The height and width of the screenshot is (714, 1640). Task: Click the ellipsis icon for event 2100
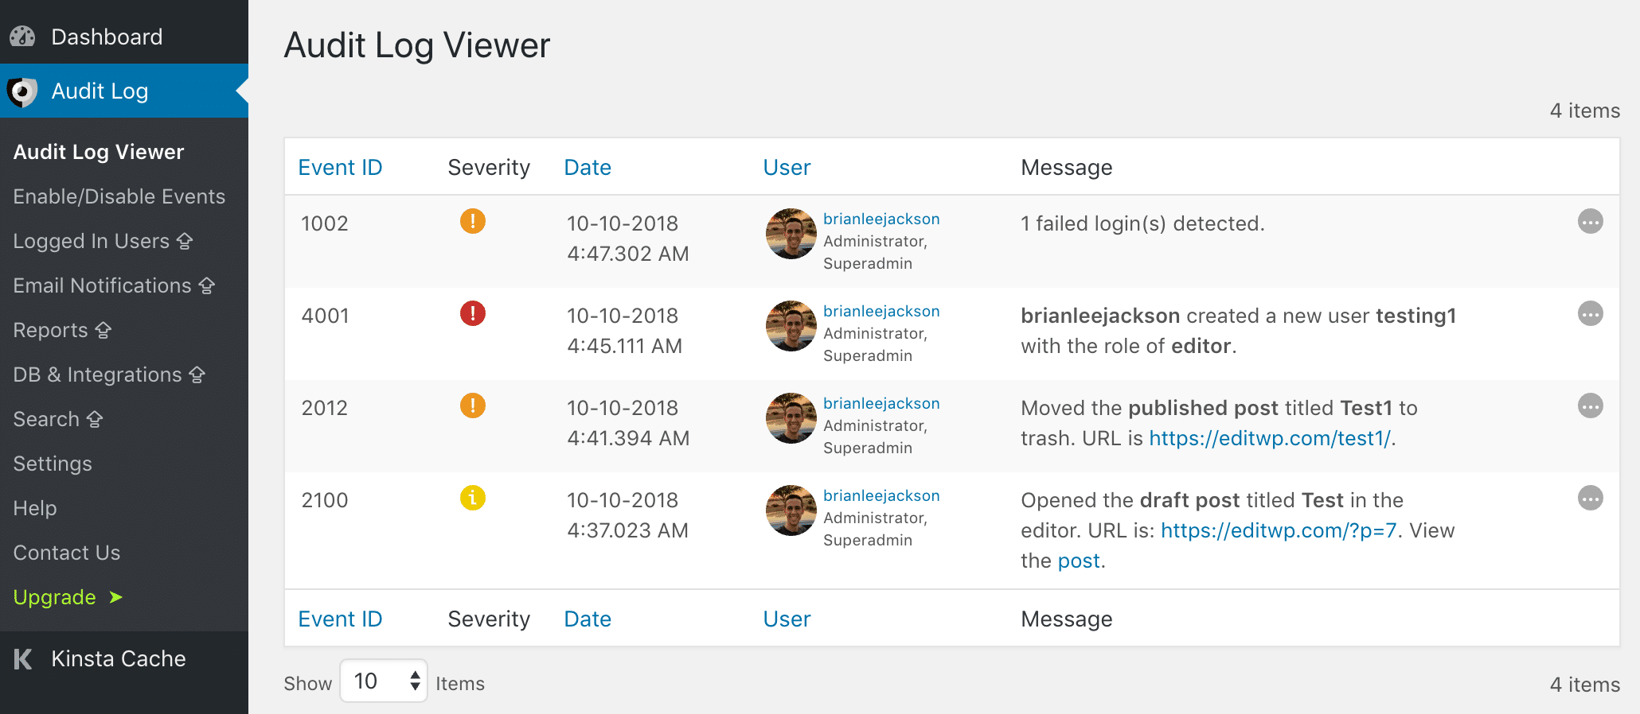click(1590, 499)
